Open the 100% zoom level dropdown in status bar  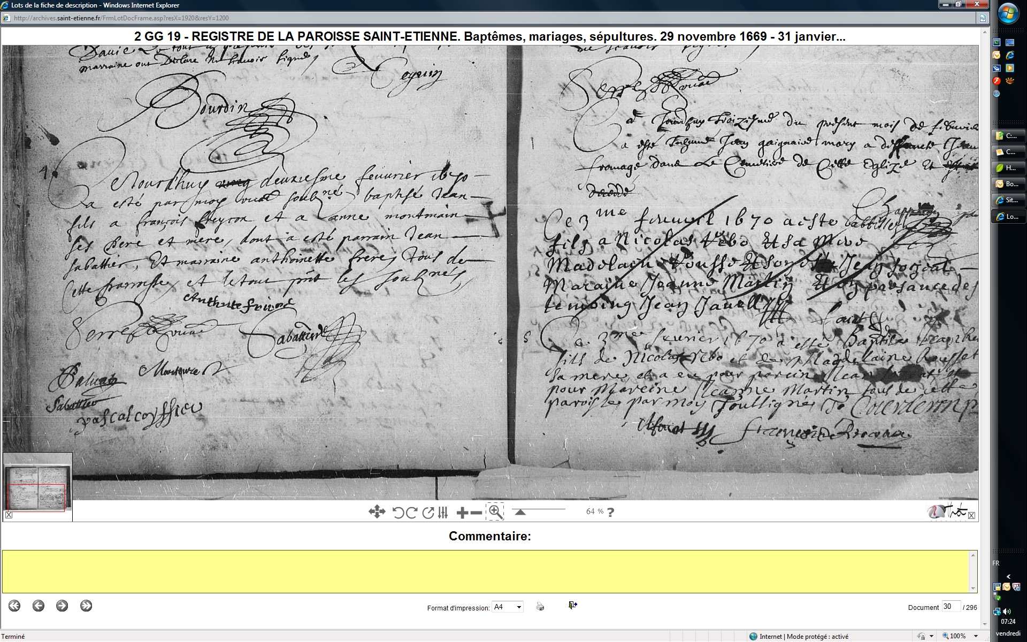pos(976,636)
